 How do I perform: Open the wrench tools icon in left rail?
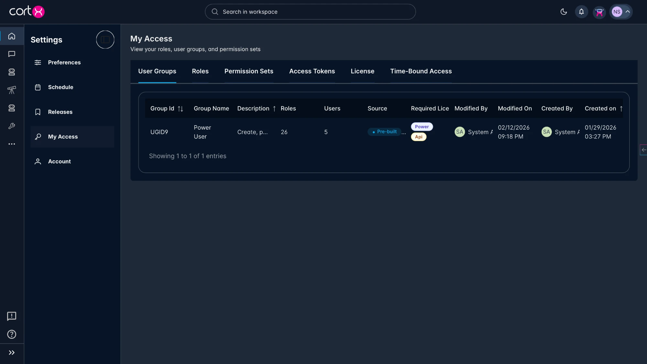point(12,126)
